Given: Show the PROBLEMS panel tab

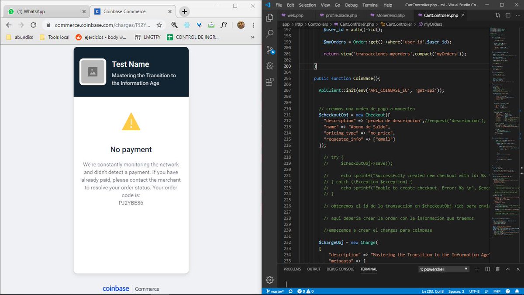Looking at the screenshot, I should tap(292, 269).
